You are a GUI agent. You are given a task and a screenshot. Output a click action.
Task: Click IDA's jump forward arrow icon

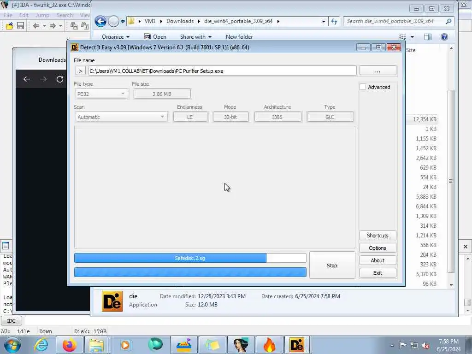click(53, 26)
